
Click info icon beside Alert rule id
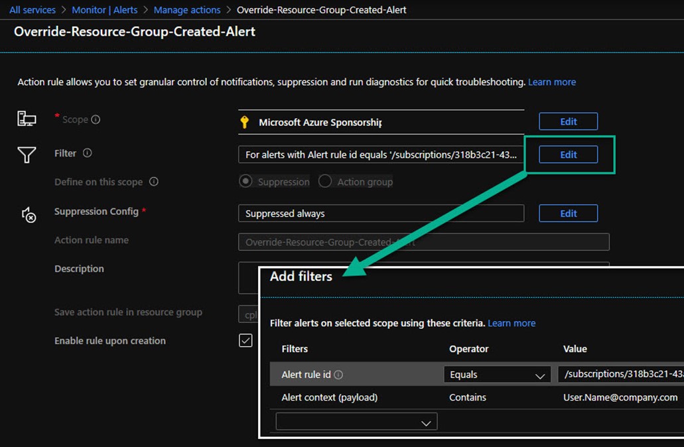pos(338,375)
